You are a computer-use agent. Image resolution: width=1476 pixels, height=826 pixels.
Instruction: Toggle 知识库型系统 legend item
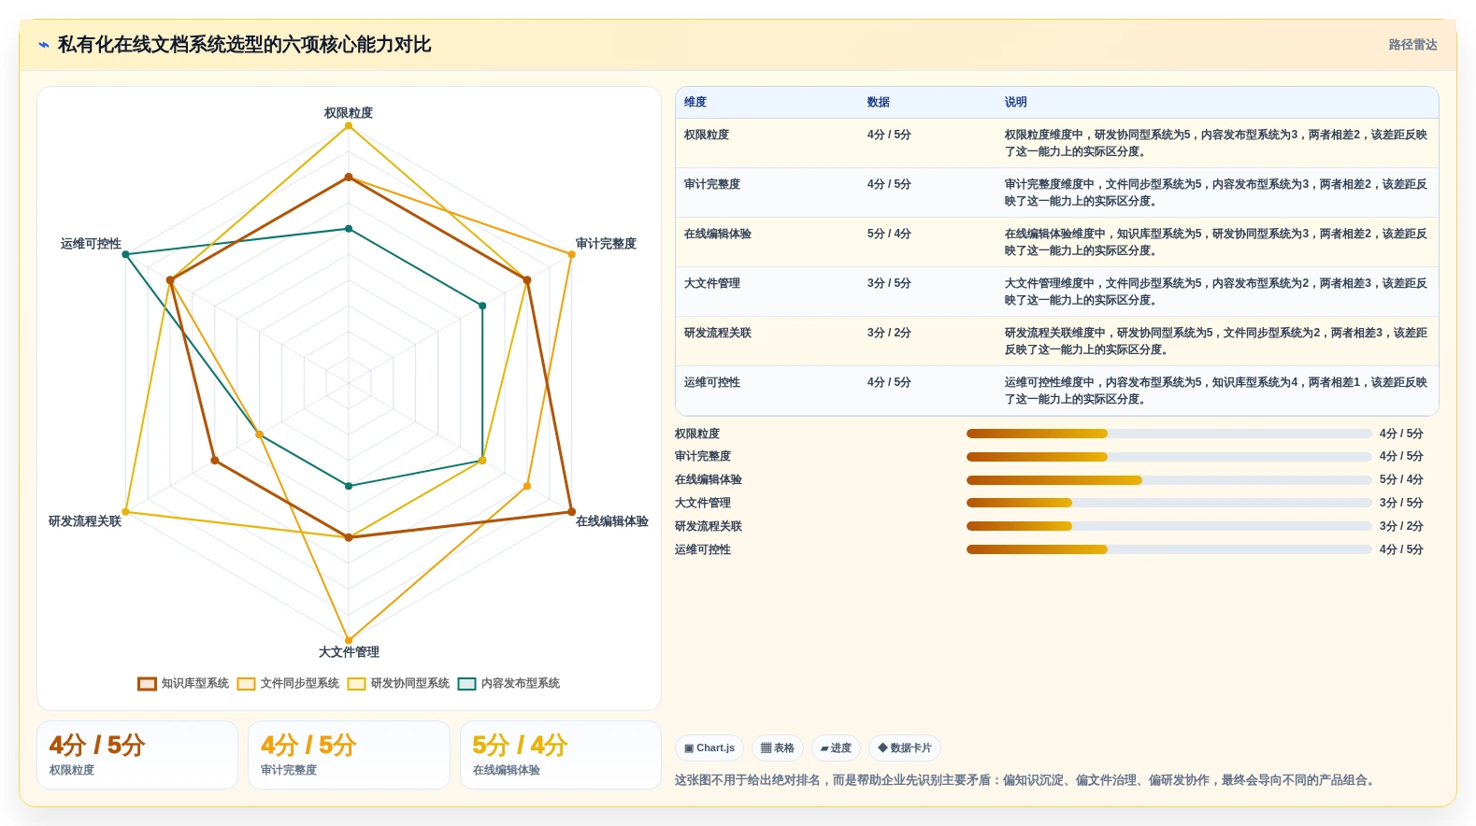(x=183, y=683)
